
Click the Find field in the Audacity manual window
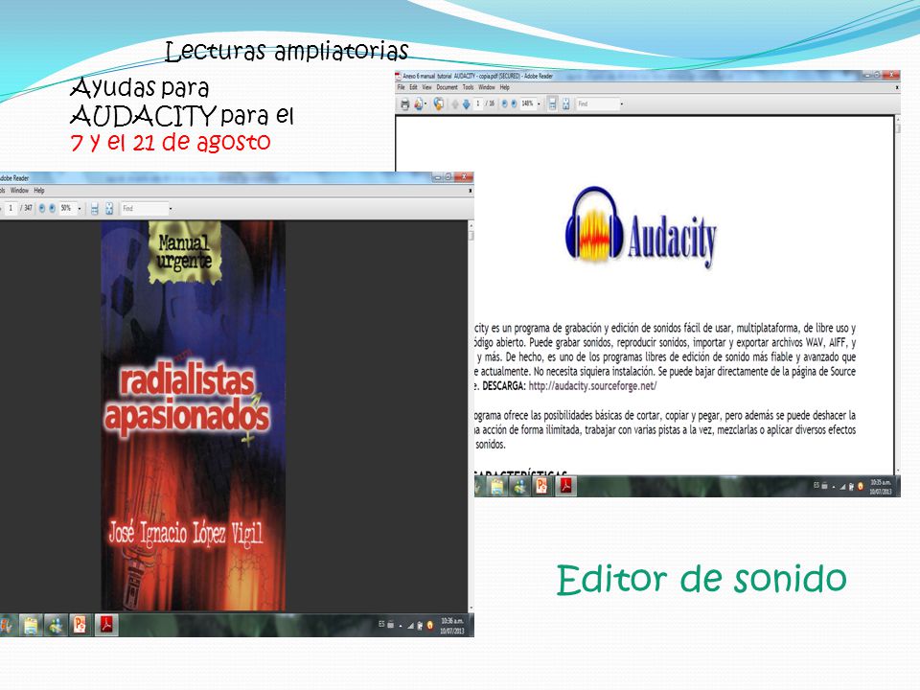597,103
